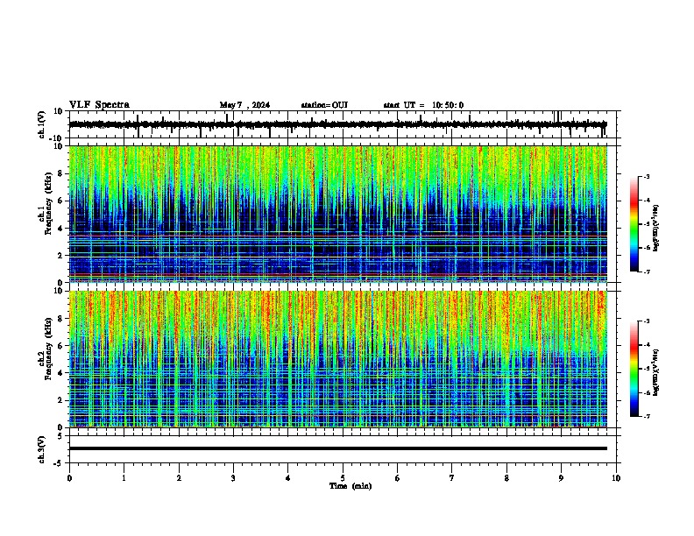
Task: Click the "6" kHz tick of ch.2 spectrogram
Action: click(x=60, y=346)
